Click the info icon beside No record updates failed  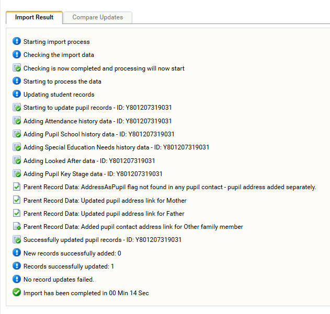click(17, 279)
